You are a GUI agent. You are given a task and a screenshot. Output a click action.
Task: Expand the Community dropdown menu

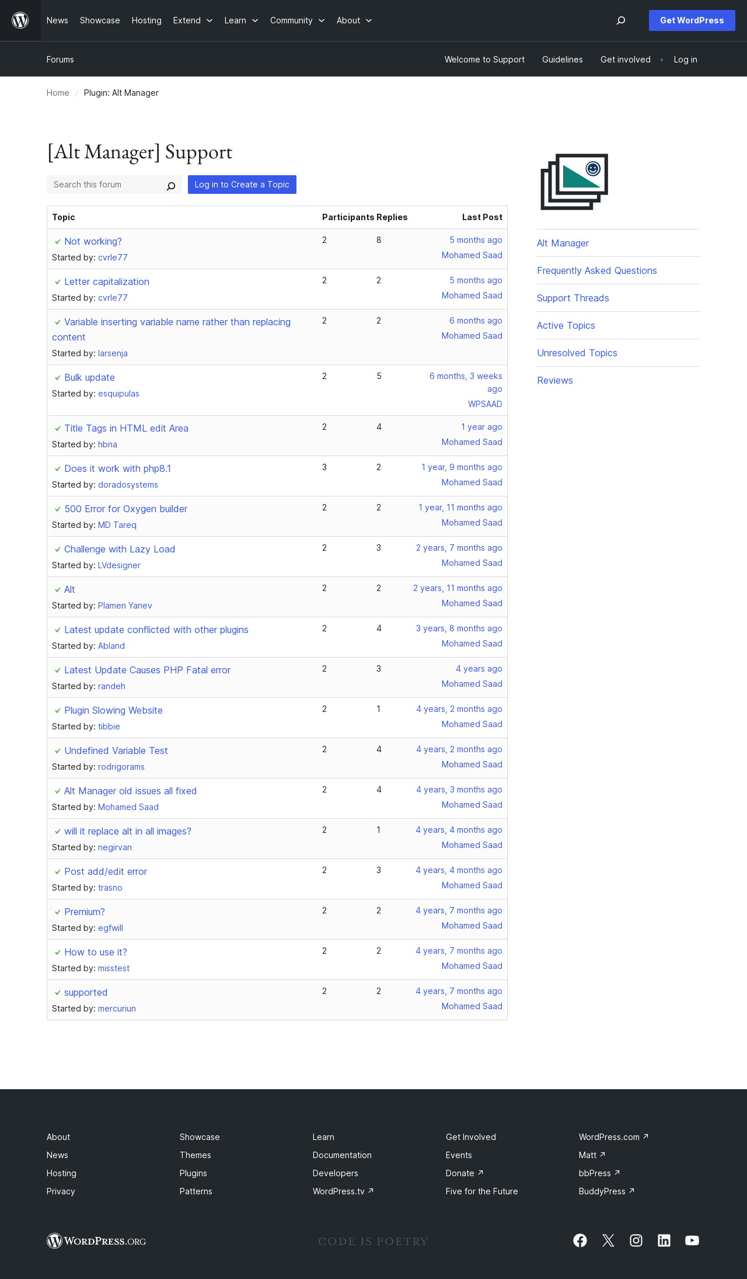(297, 20)
